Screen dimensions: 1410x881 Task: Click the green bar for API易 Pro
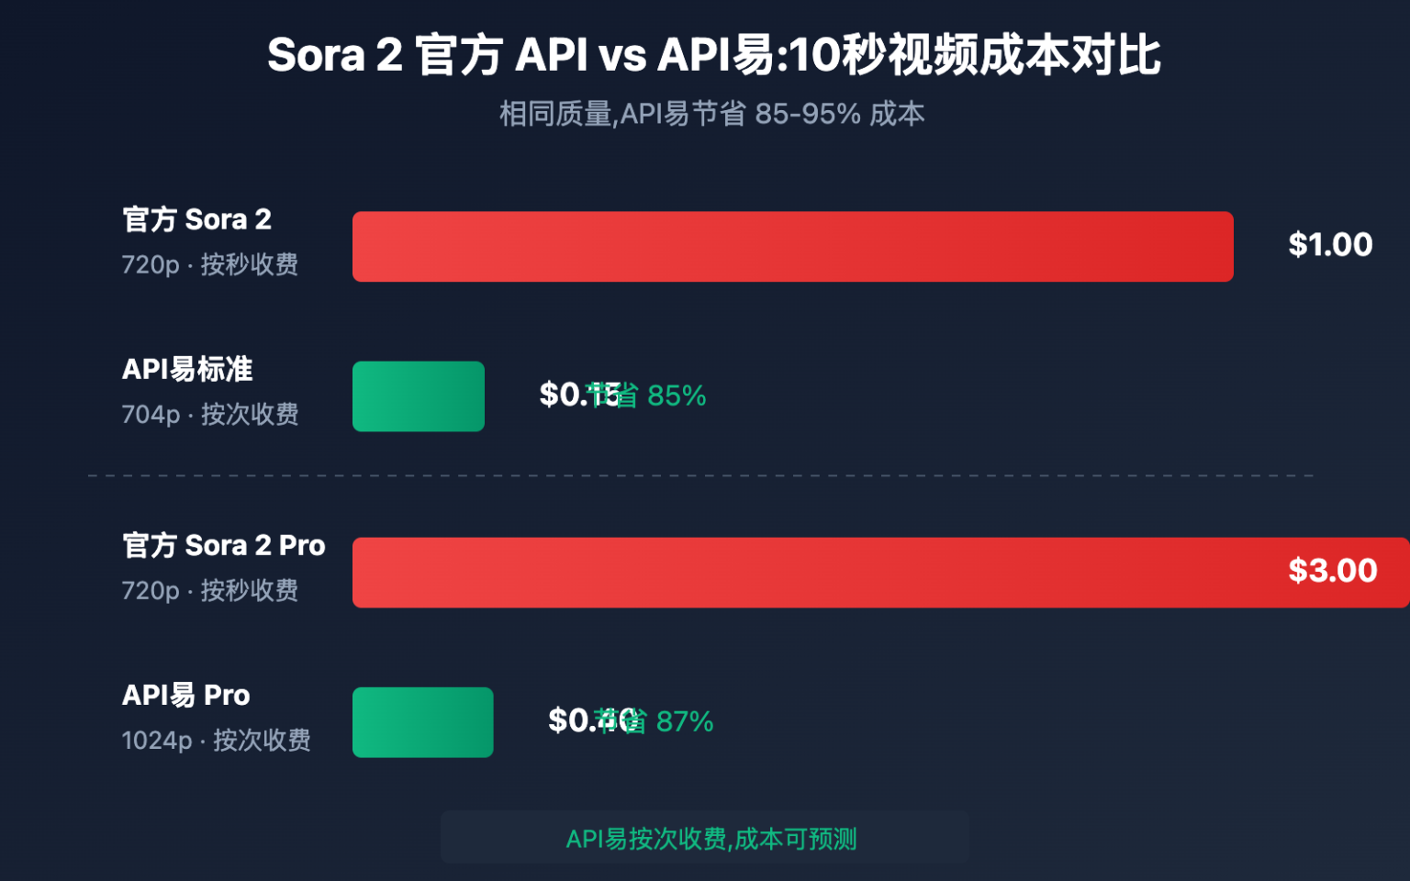pyautogui.click(x=422, y=722)
